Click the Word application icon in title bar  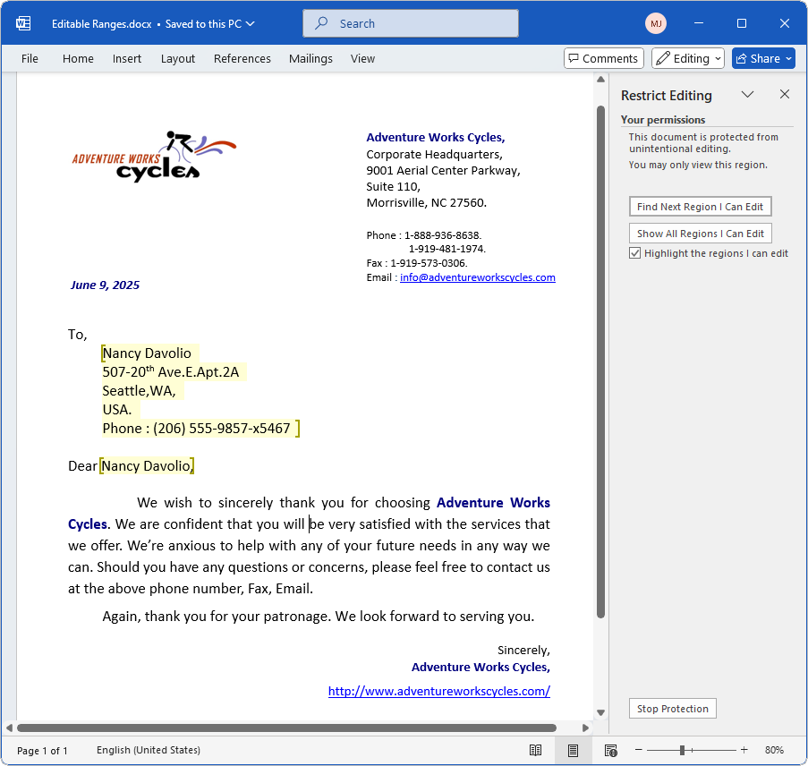point(23,23)
